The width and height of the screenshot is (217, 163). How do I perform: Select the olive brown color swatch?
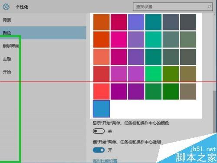[x=188, y=74]
